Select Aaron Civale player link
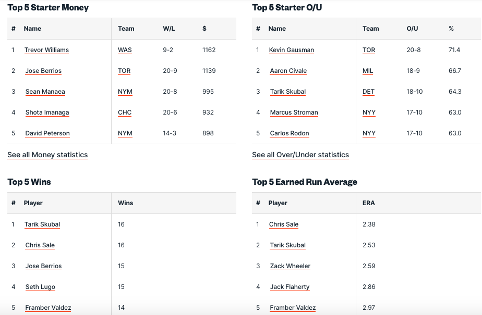Viewport: 482px width, 315px height. coord(288,71)
